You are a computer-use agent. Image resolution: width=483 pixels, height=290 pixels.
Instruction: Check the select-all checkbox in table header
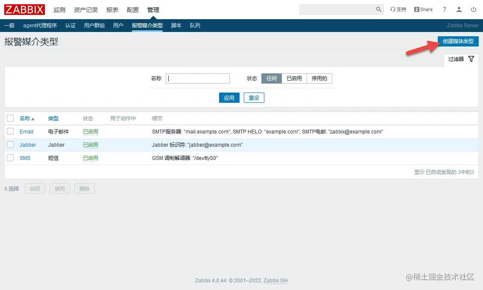[10, 118]
